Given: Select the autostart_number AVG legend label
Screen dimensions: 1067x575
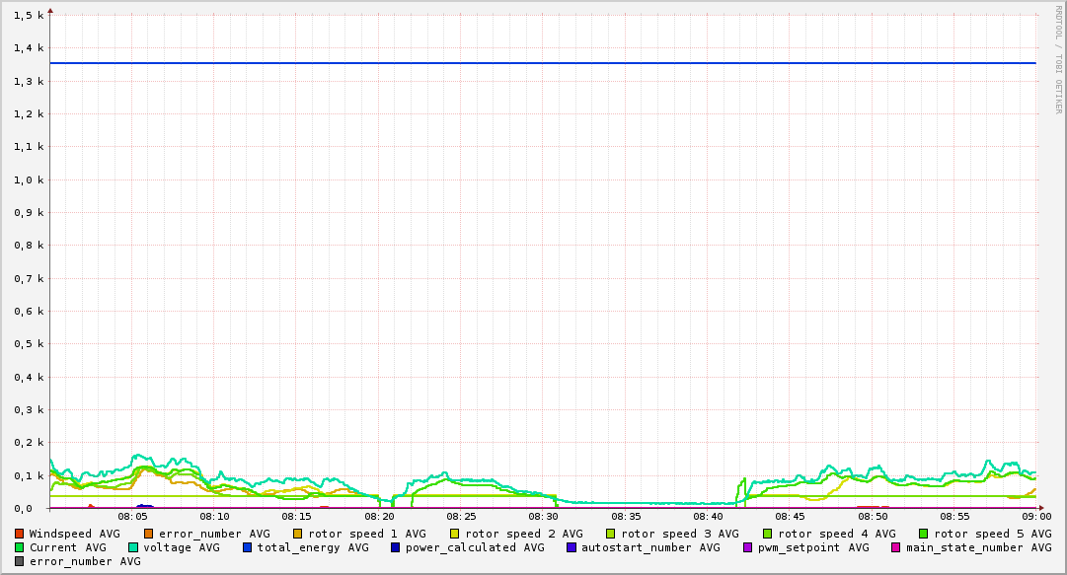Looking at the screenshot, I should pos(650,547).
